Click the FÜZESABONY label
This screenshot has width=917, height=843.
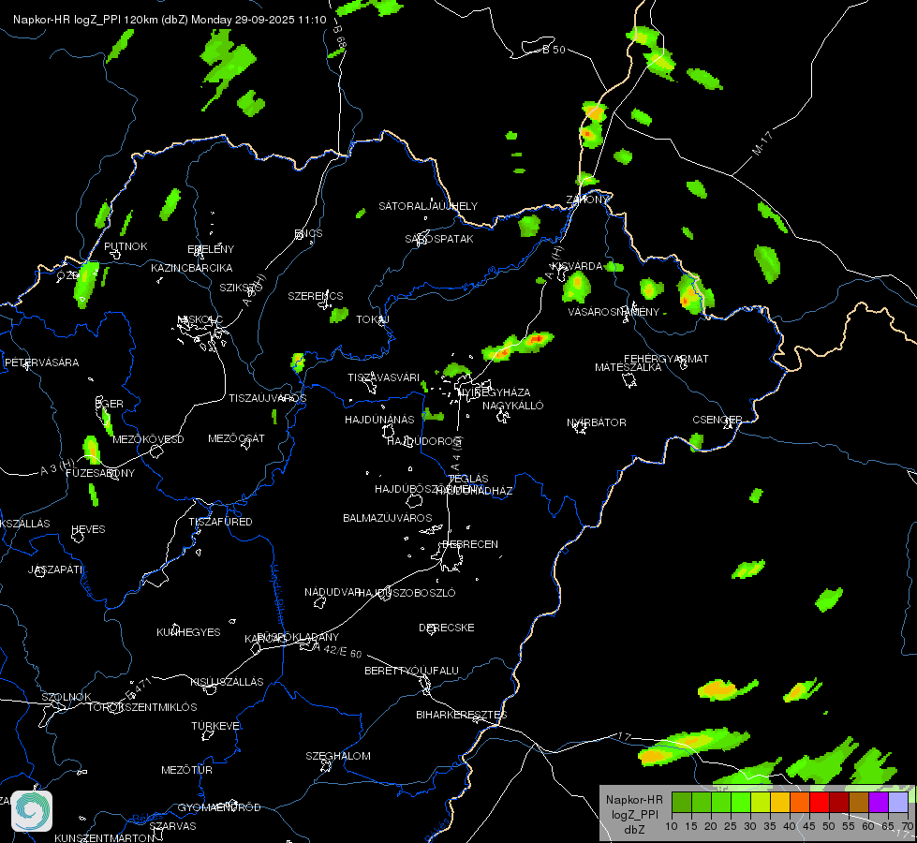(x=100, y=473)
